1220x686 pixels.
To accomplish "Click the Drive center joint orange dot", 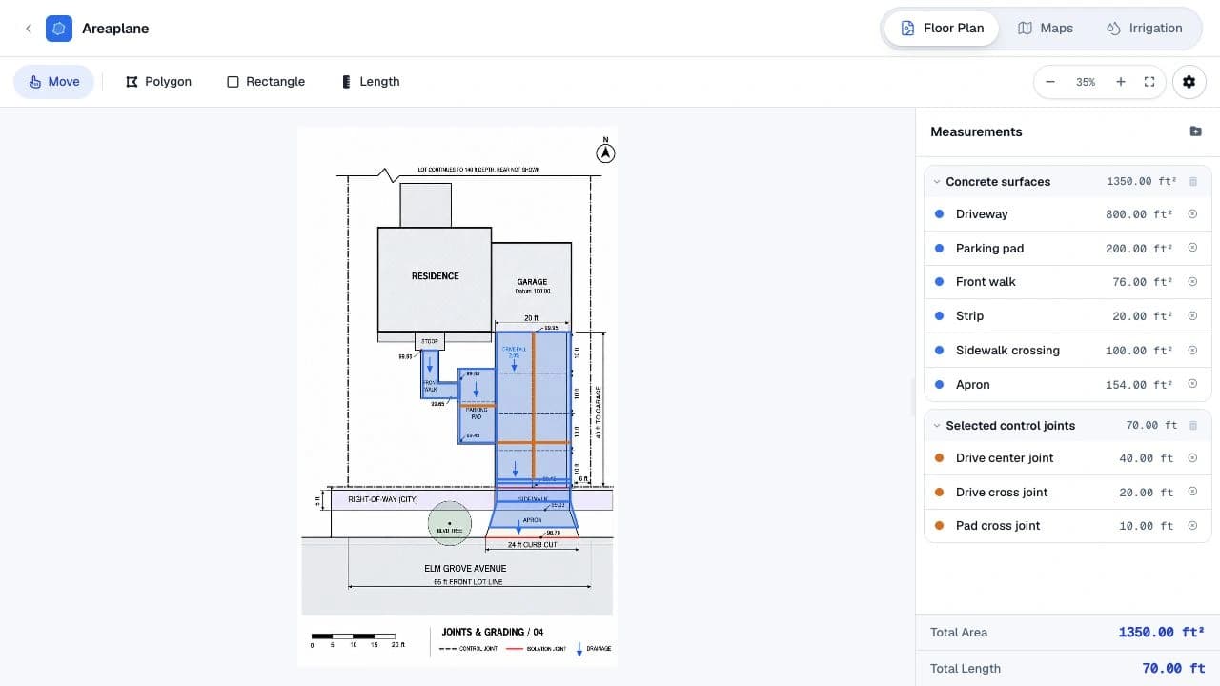I will pyautogui.click(x=940, y=458).
